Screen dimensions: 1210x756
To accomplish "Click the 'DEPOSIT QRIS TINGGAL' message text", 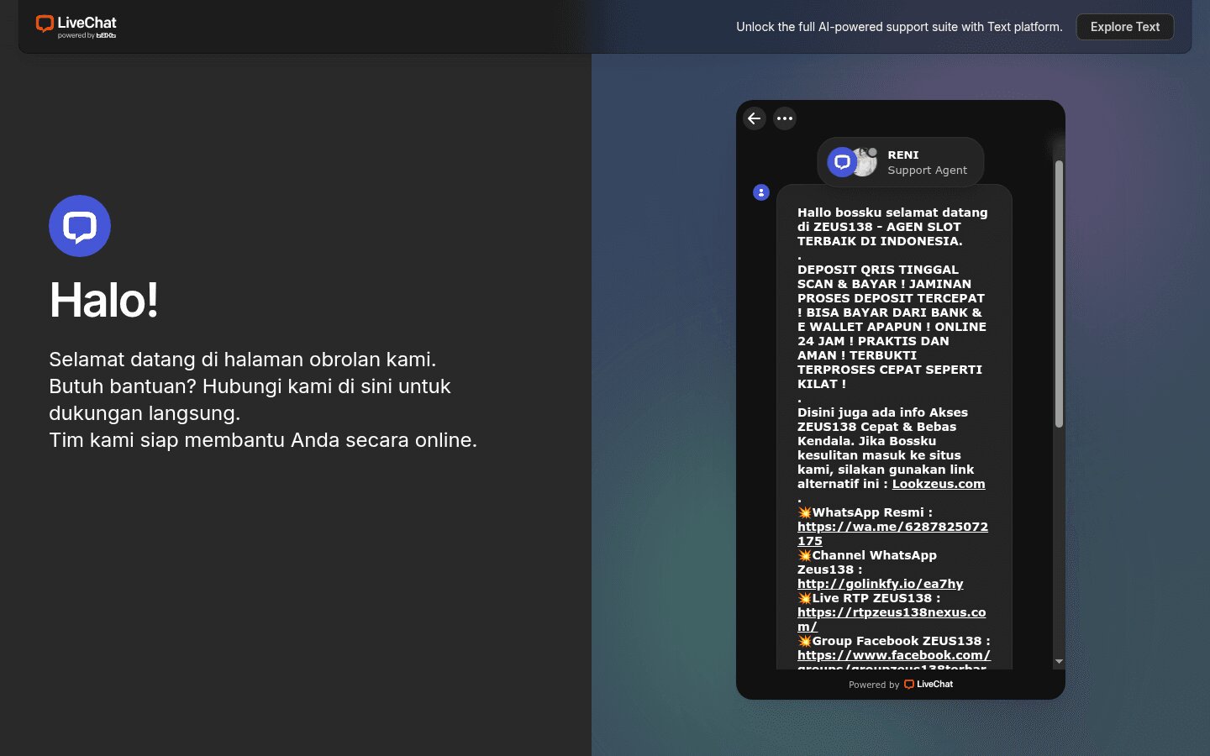I will 878,270.
